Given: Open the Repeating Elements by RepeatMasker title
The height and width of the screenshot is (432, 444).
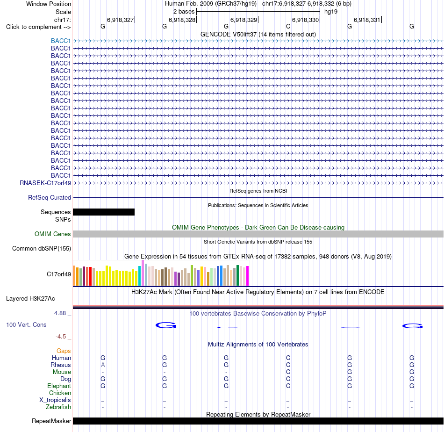Looking at the screenshot, I should point(258,414).
